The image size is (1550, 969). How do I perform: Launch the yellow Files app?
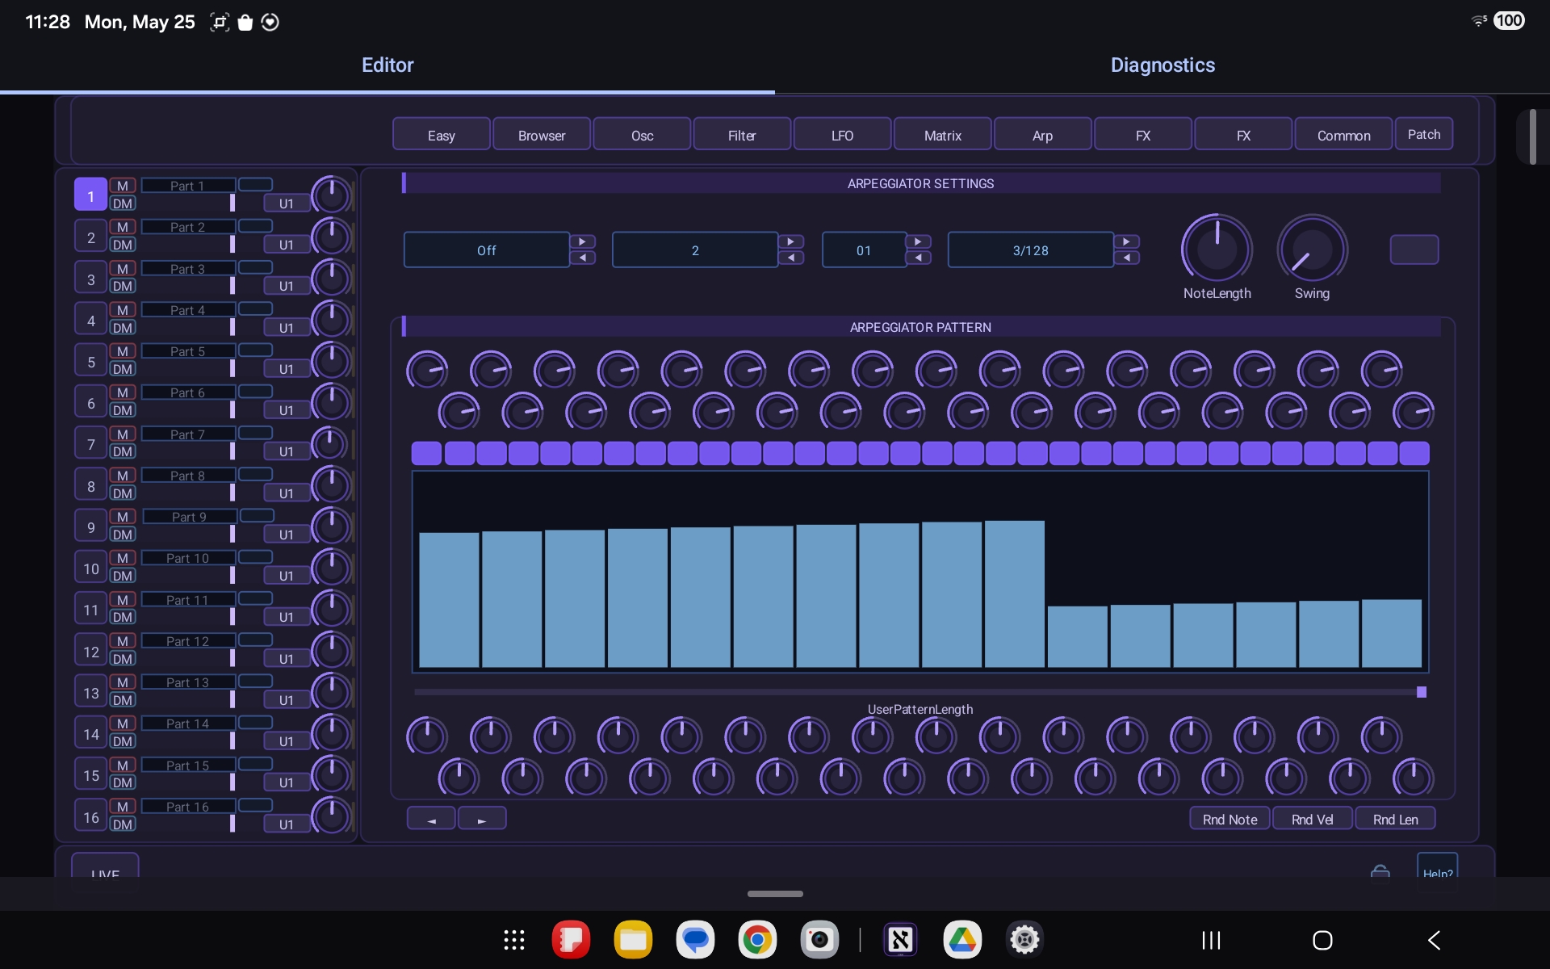pos(633,940)
